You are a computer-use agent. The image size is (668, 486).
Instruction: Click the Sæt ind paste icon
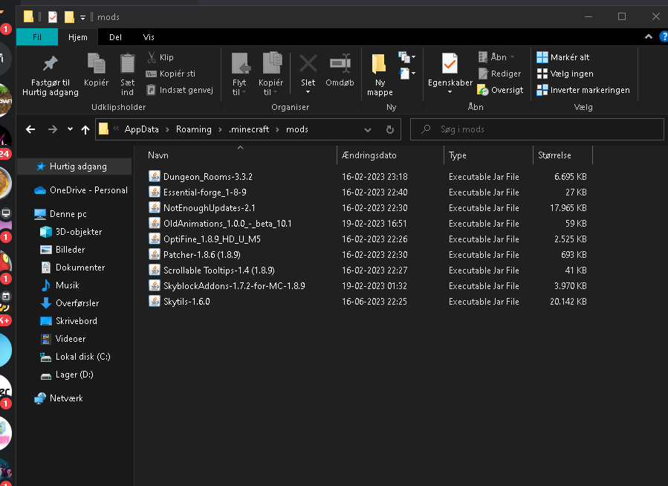127,64
